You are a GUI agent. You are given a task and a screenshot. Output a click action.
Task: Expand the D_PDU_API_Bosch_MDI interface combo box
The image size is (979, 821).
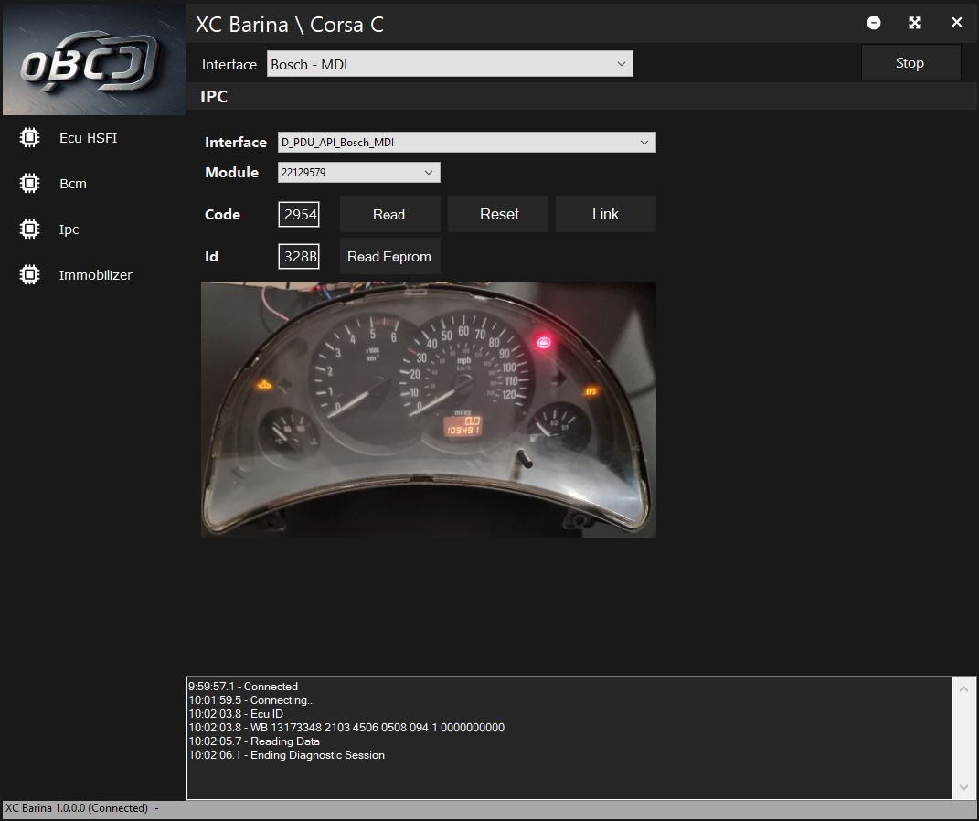click(466, 143)
